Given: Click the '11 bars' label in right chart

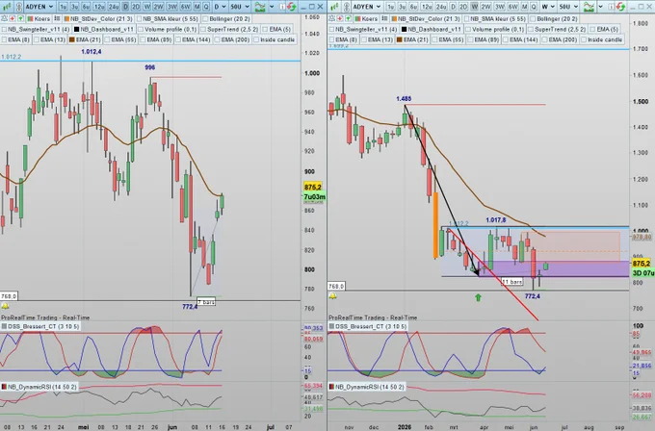Looking at the screenshot, I should coord(512,282).
